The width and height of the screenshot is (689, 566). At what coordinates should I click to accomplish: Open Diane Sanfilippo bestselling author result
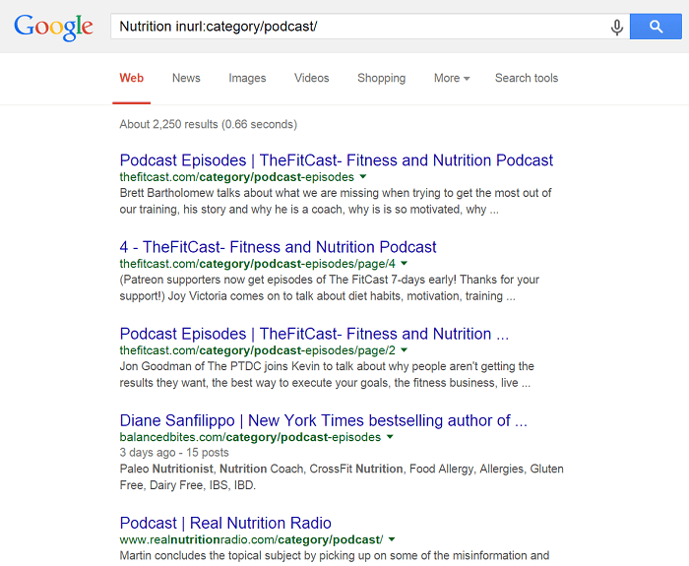(323, 420)
